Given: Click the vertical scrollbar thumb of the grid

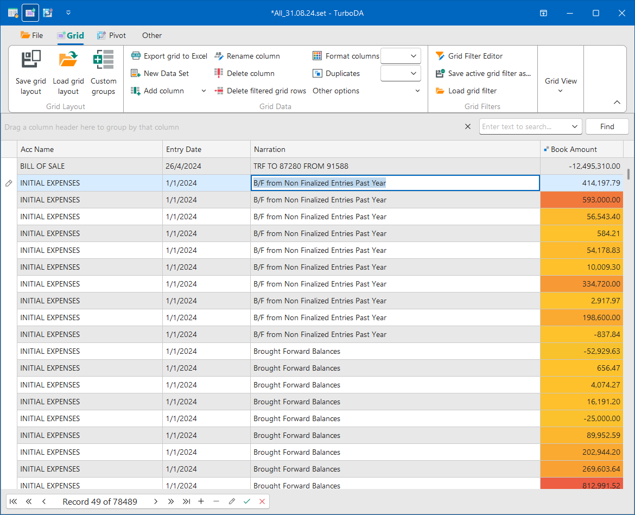Looking at the screenshot, I should [x=628, y=174].
